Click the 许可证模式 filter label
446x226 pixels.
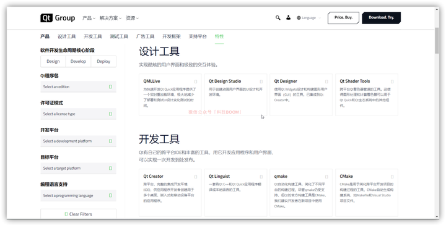pyautogui.click(x=52, y=103)
